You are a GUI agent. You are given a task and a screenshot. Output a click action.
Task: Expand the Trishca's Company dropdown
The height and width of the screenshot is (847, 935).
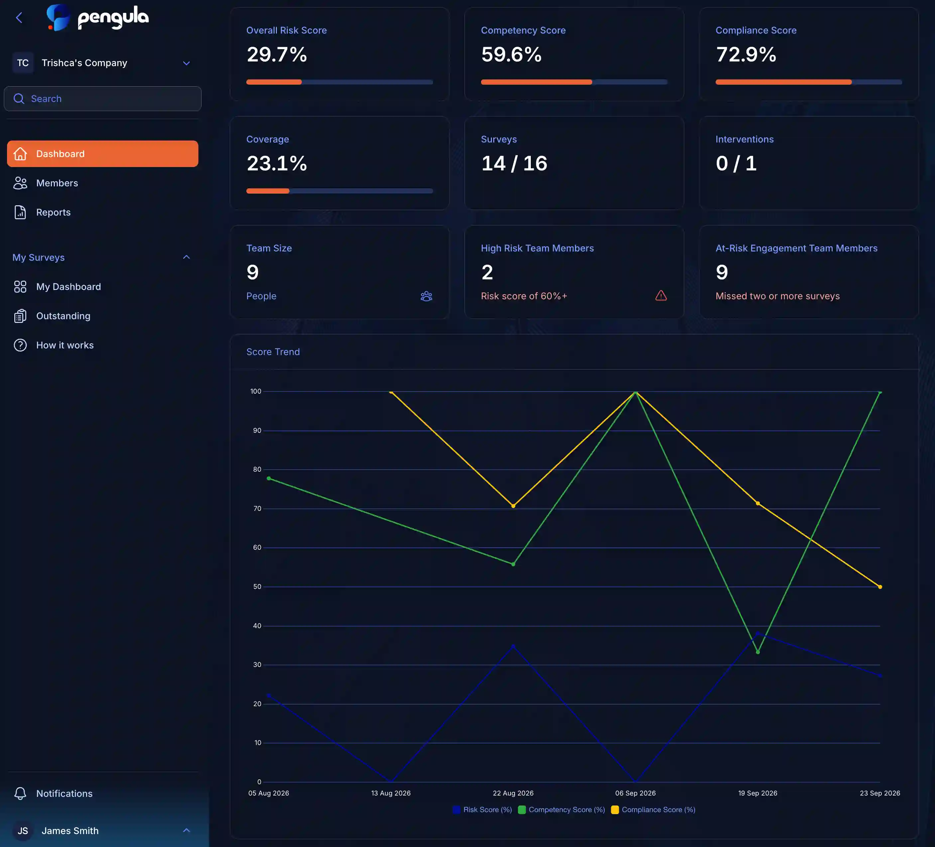186,63
